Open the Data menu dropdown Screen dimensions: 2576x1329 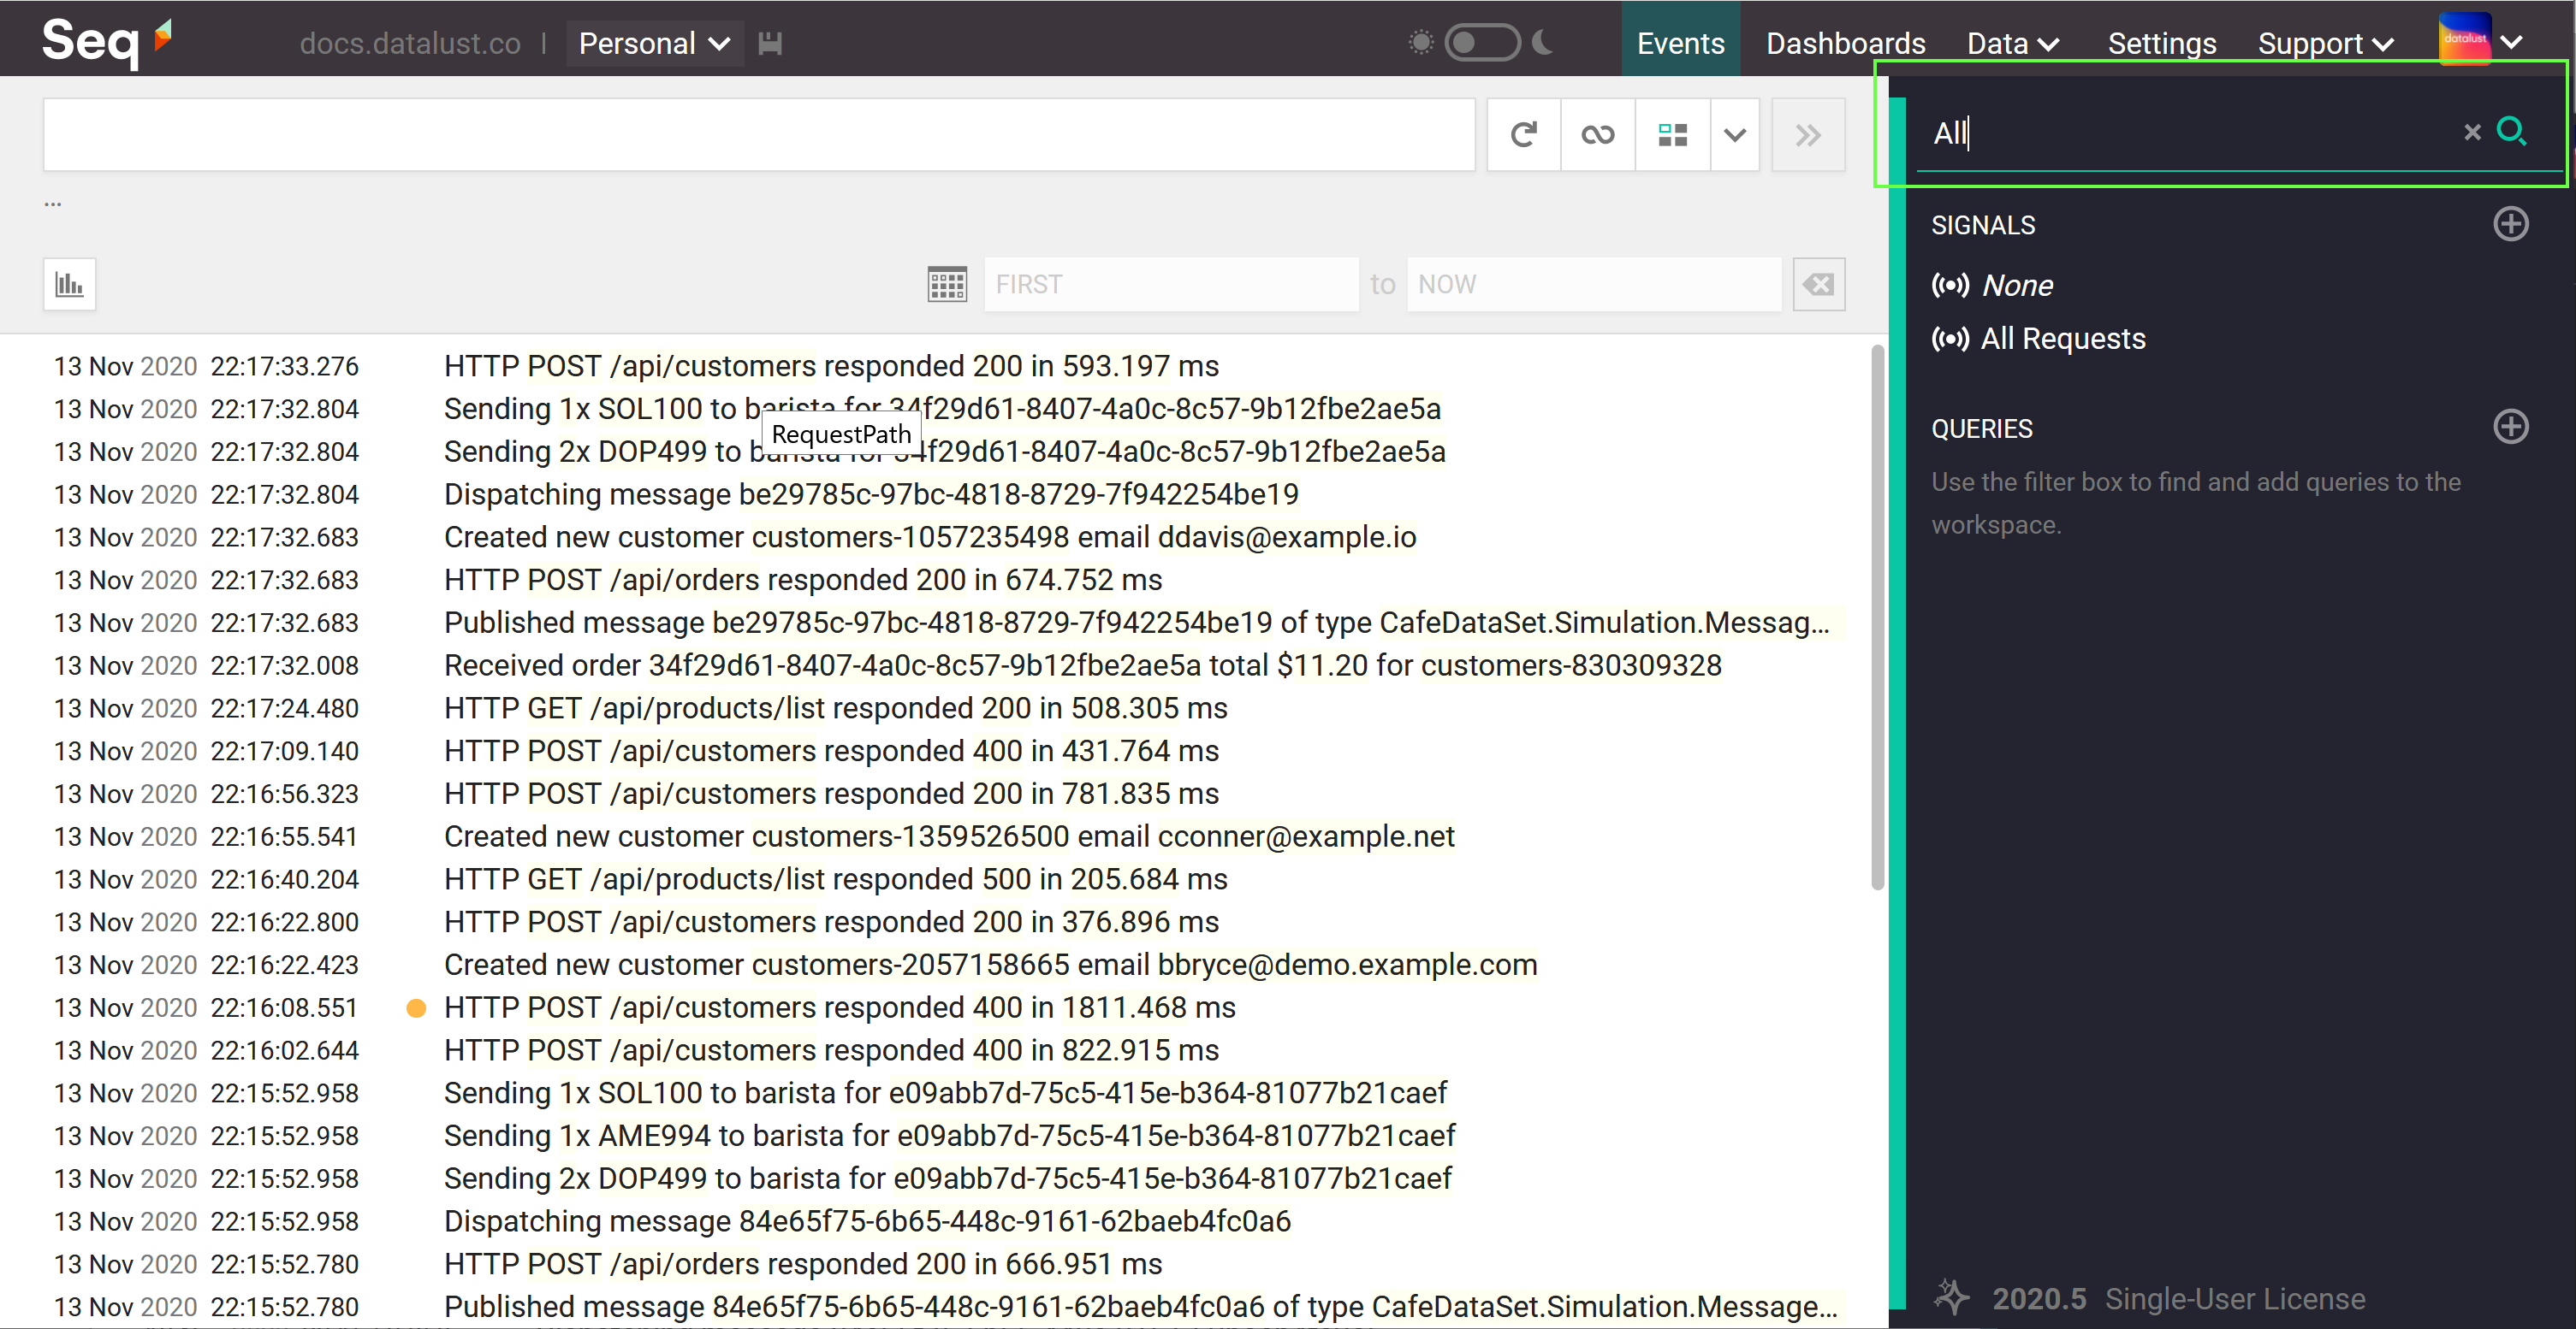coord(2012,43)
